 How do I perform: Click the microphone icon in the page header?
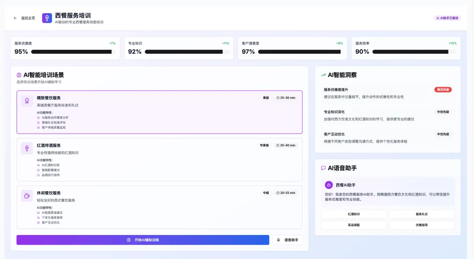[x=47, y=18]
